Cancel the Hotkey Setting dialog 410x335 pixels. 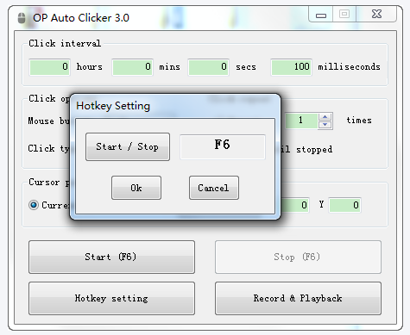point(214,188)
